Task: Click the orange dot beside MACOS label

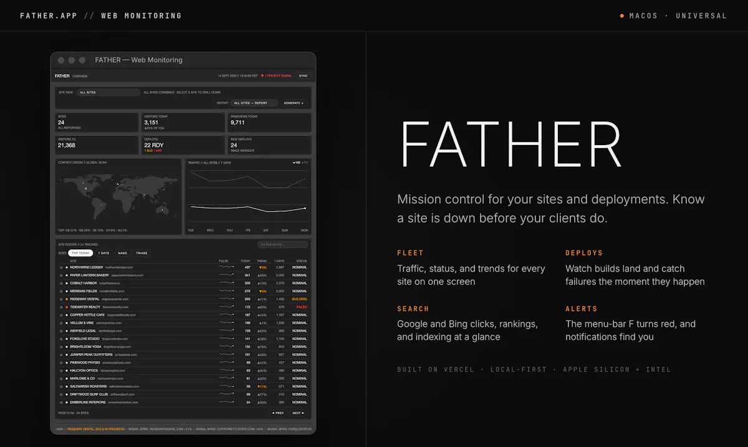Action: click(x=621, y=16)
